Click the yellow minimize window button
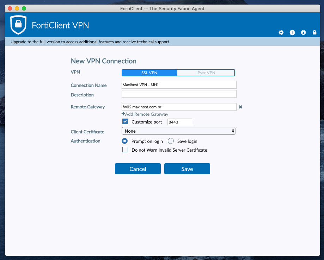Image resolution: width=324 pixels, height=260 pixels. coord(17,8)
